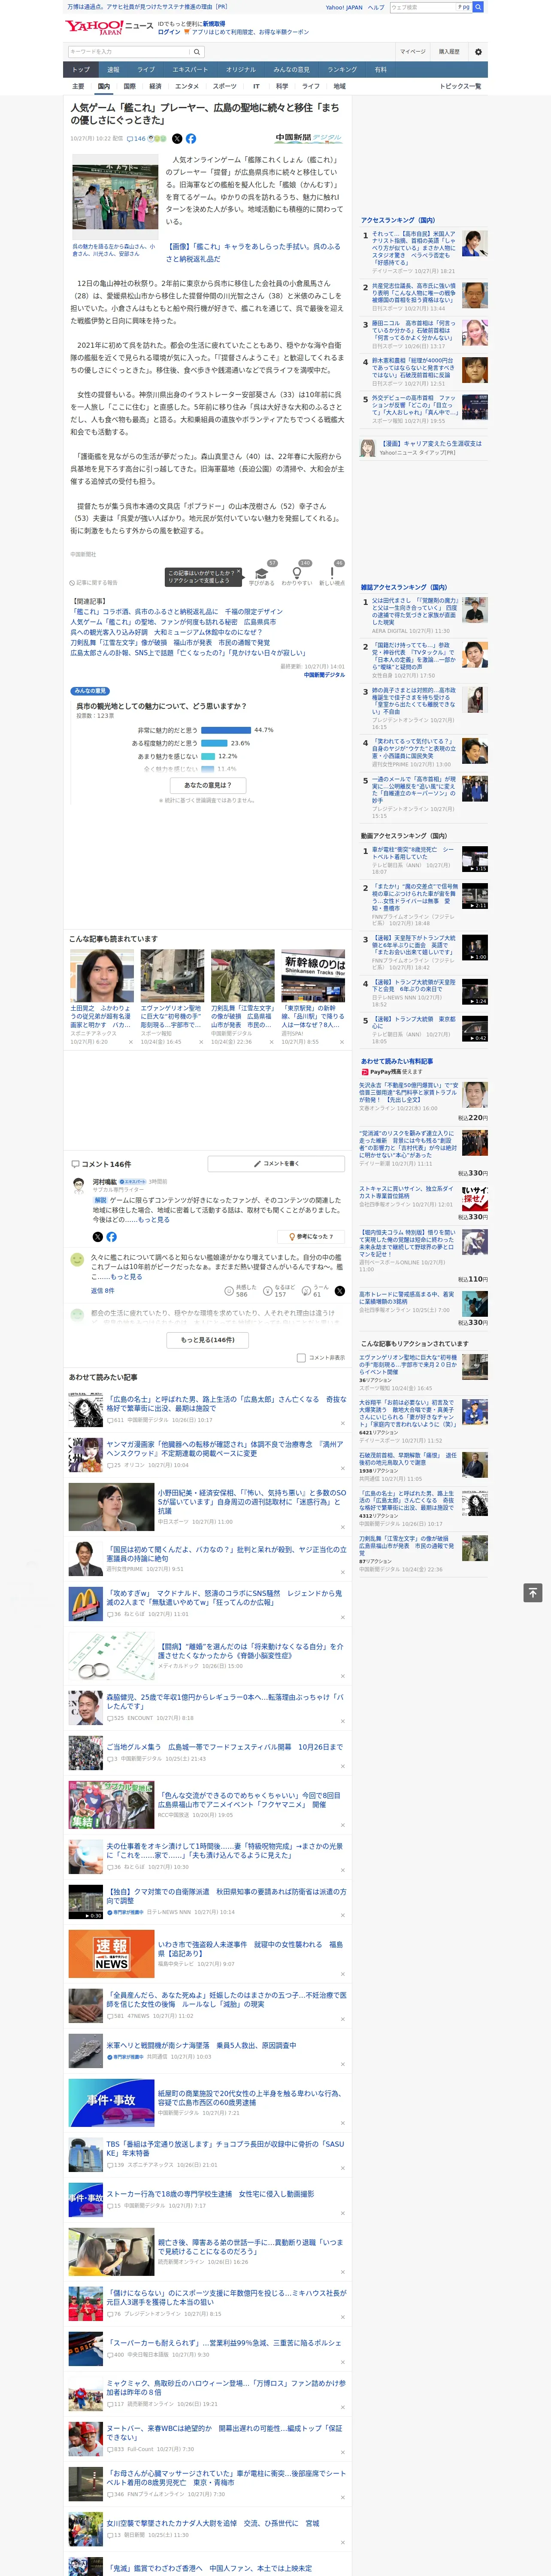Click the ある程度魅力的だと思う poll bar
The height and width of the screenshot is (2576, 551).
click(x=214, y=743)
